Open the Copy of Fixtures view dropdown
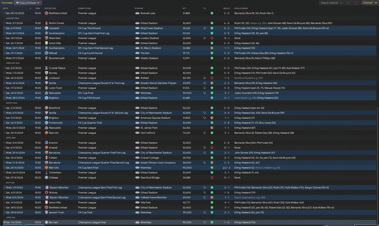379x226 pixels. (x=28, y=3)
